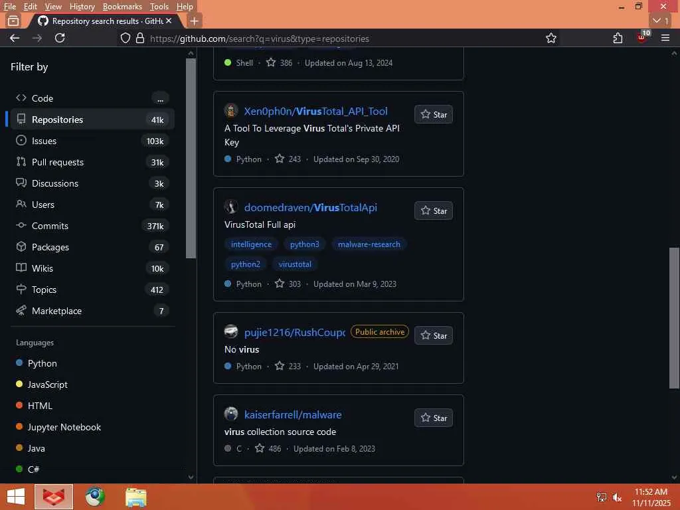Open the taskbar volume muted icon
The width and height of the screenshot is (680, 510).
click(x=617, y=497)
